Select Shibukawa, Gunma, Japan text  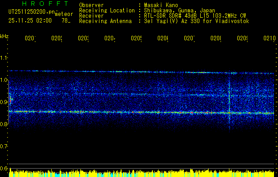(179, 11)
